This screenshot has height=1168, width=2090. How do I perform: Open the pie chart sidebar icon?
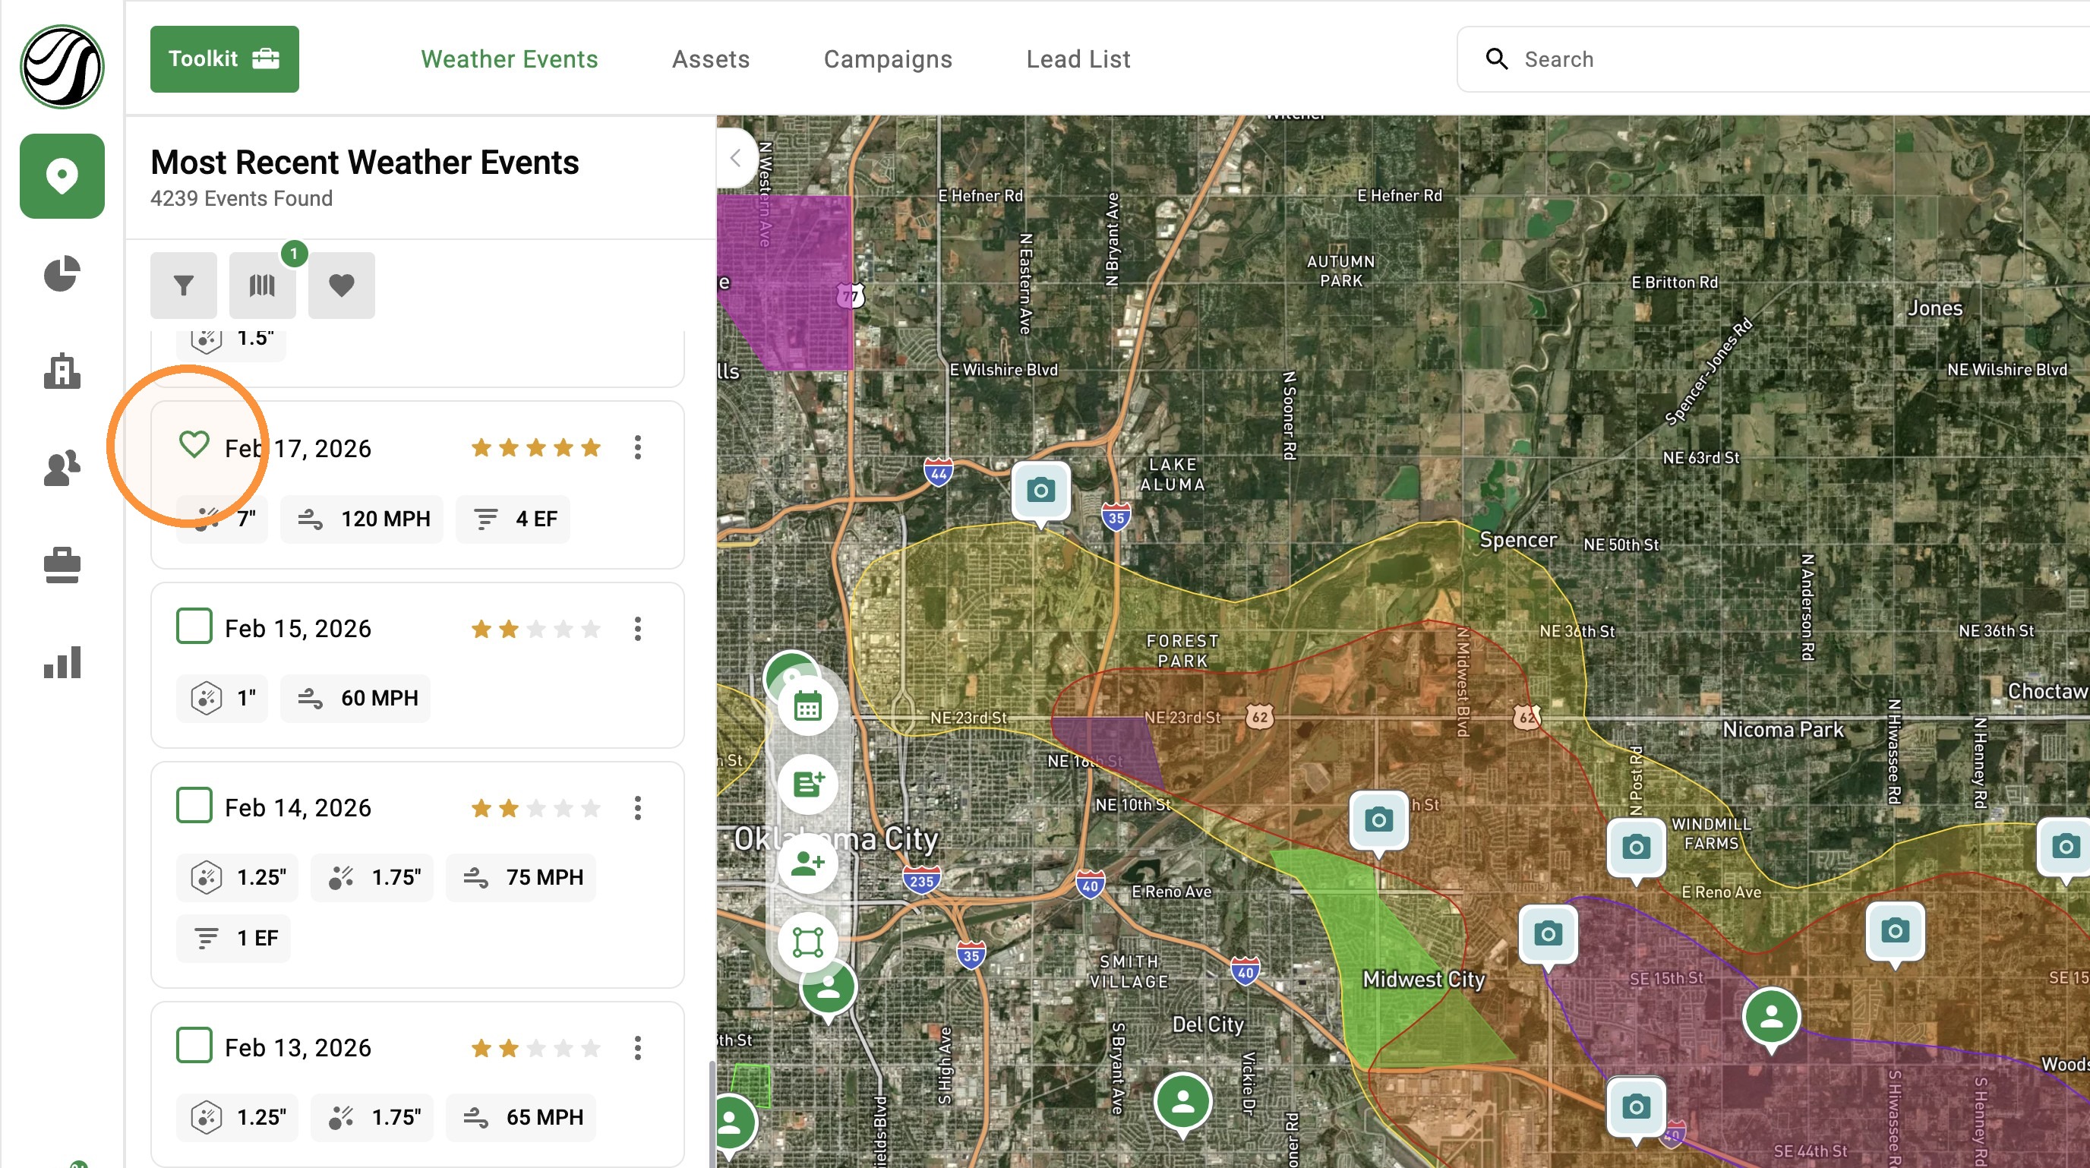tap(62, 274)
